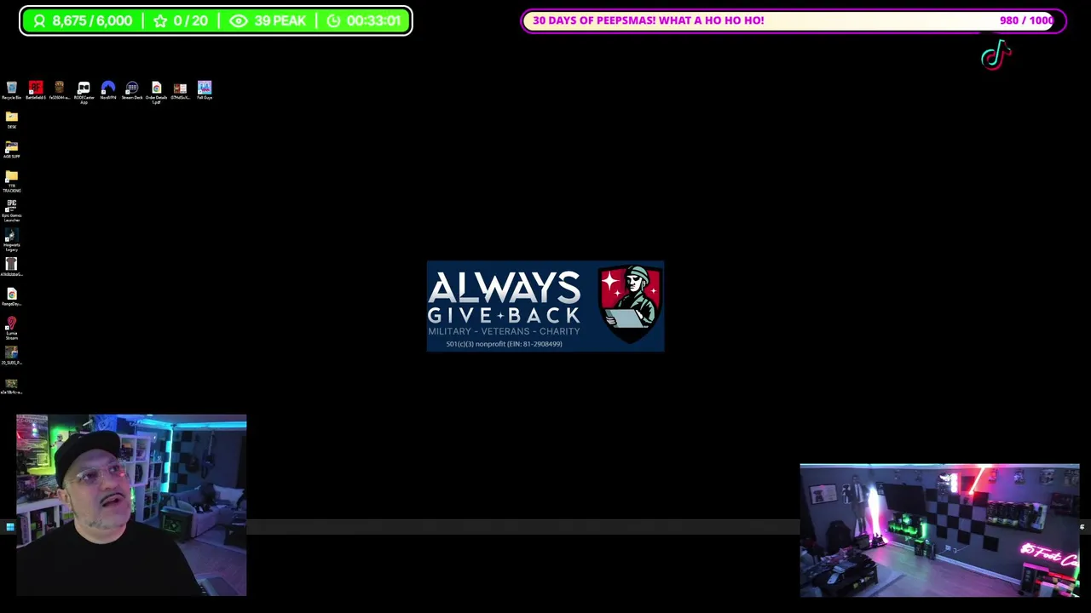Launch the Battlefield 6 shortcut

coord(36,90)
